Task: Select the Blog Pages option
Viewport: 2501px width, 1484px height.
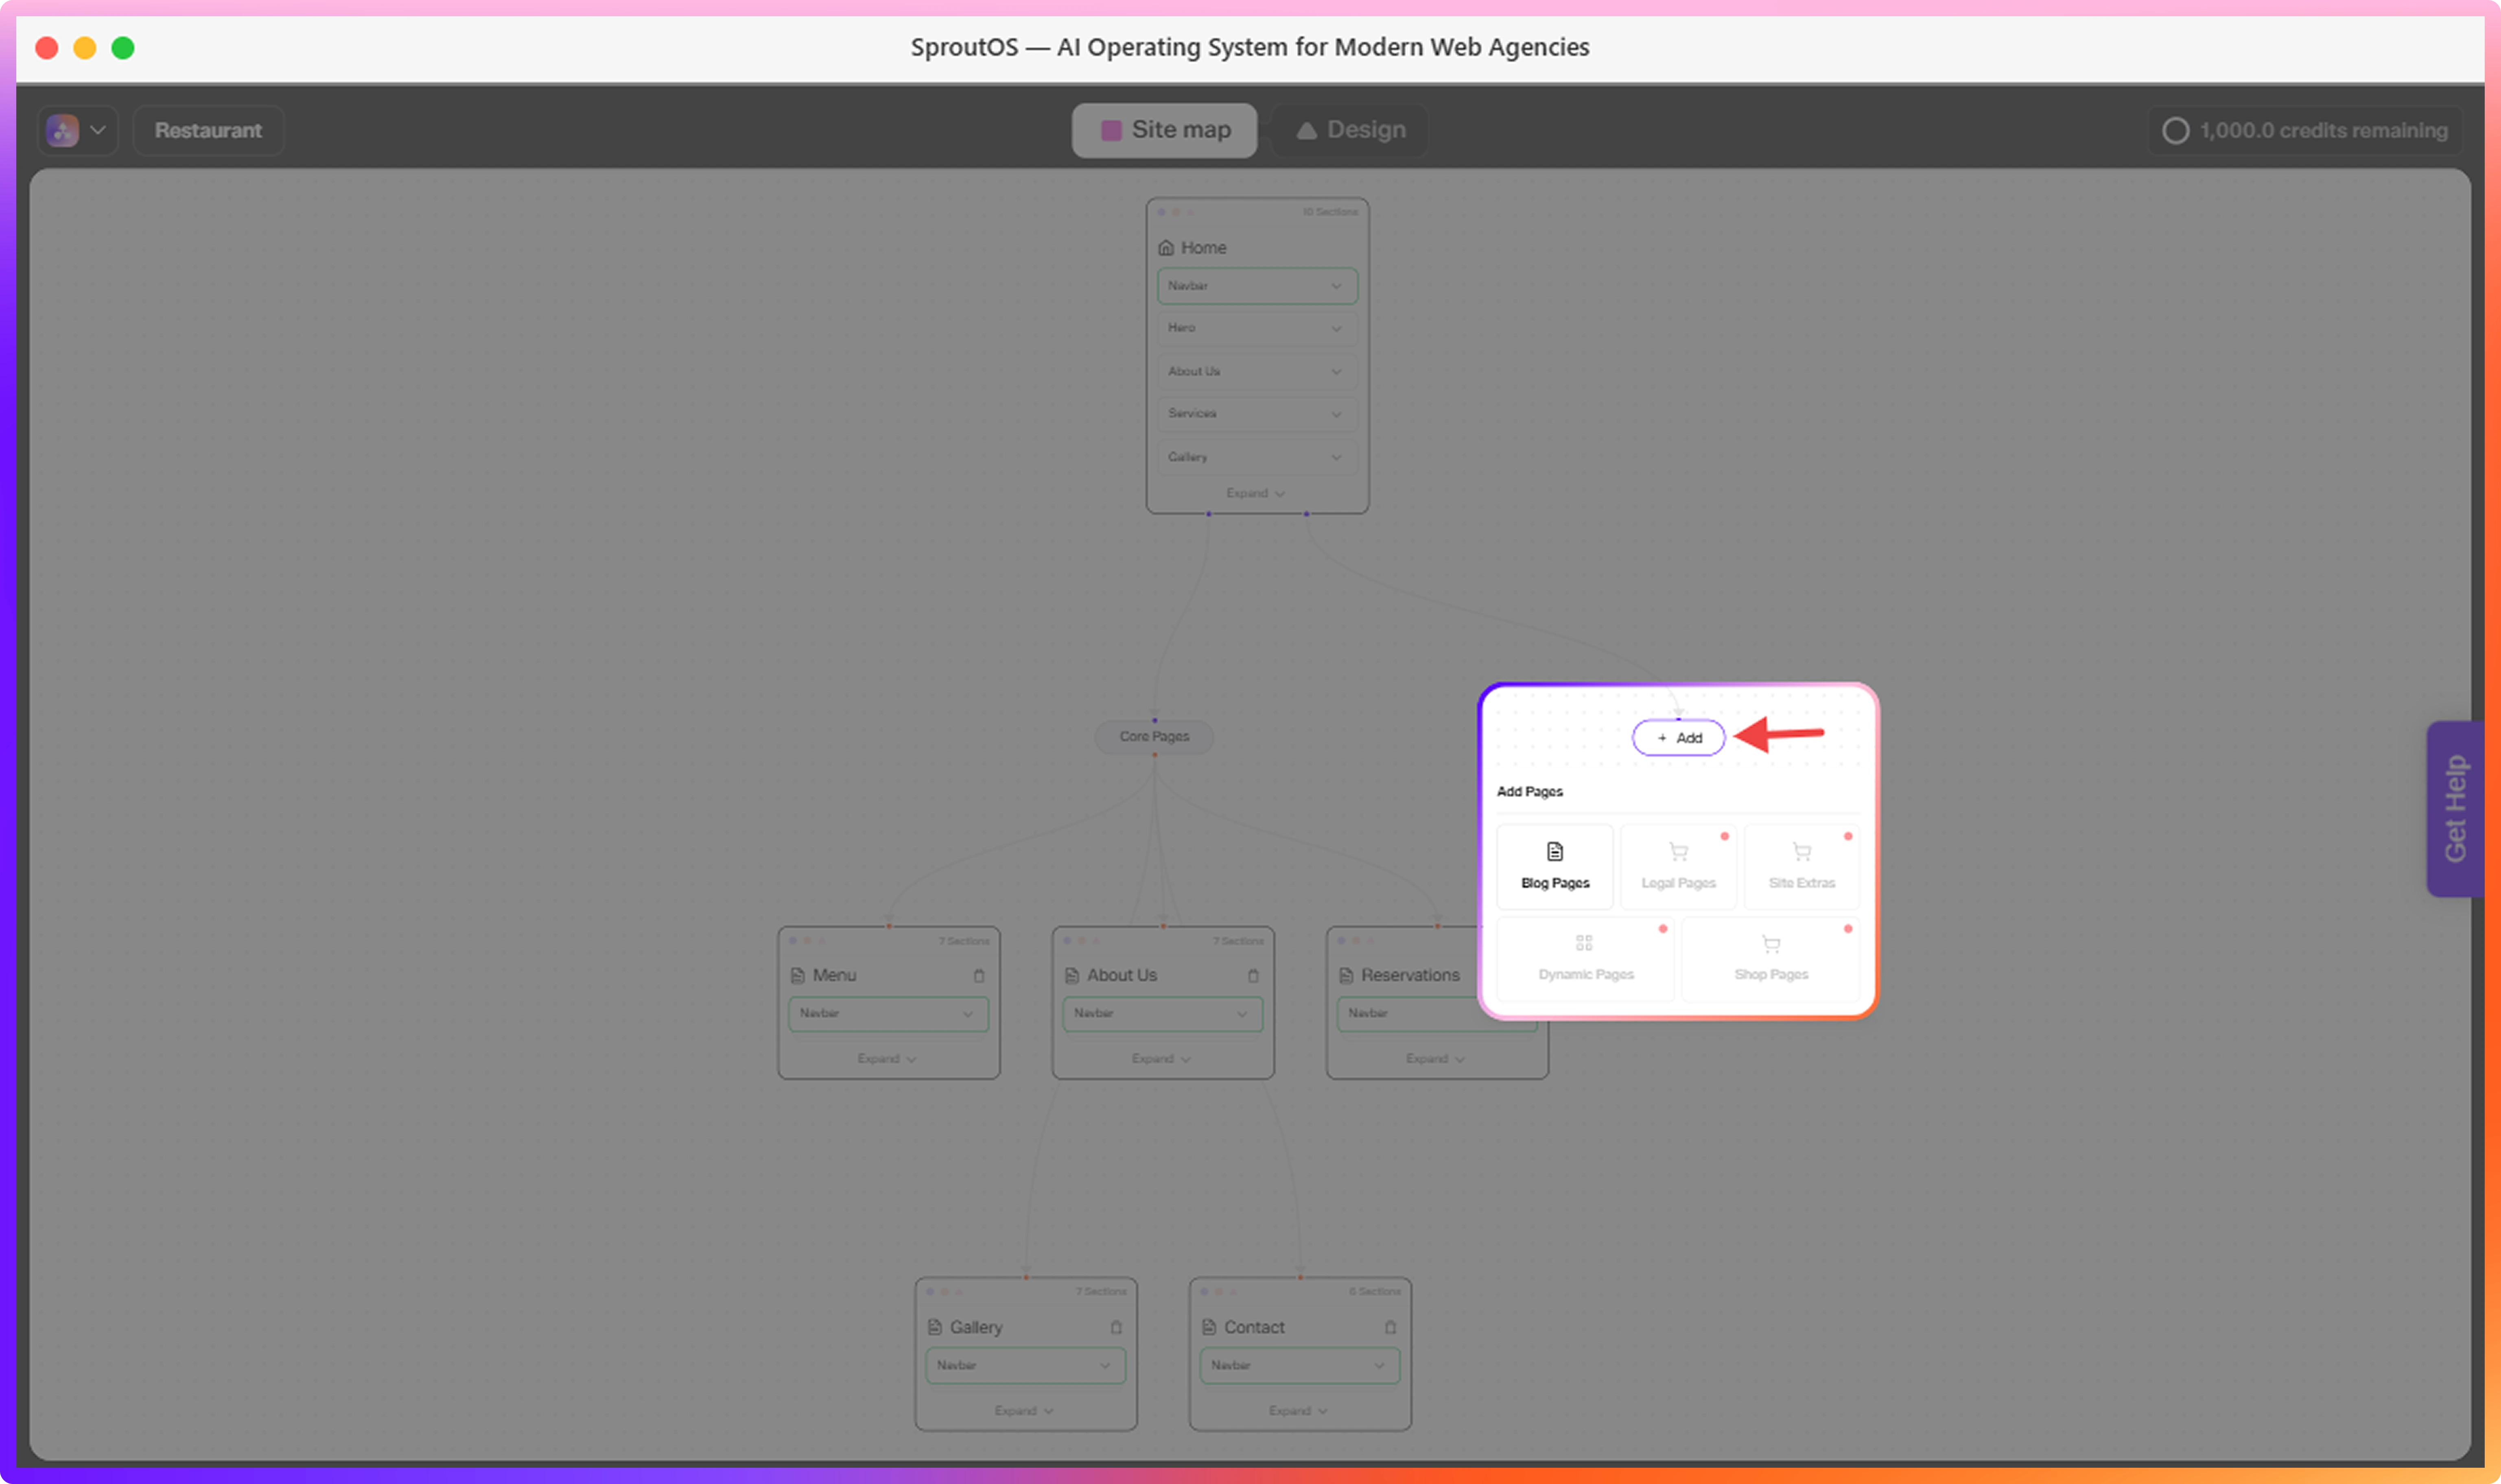Action: click(1555, 866)
